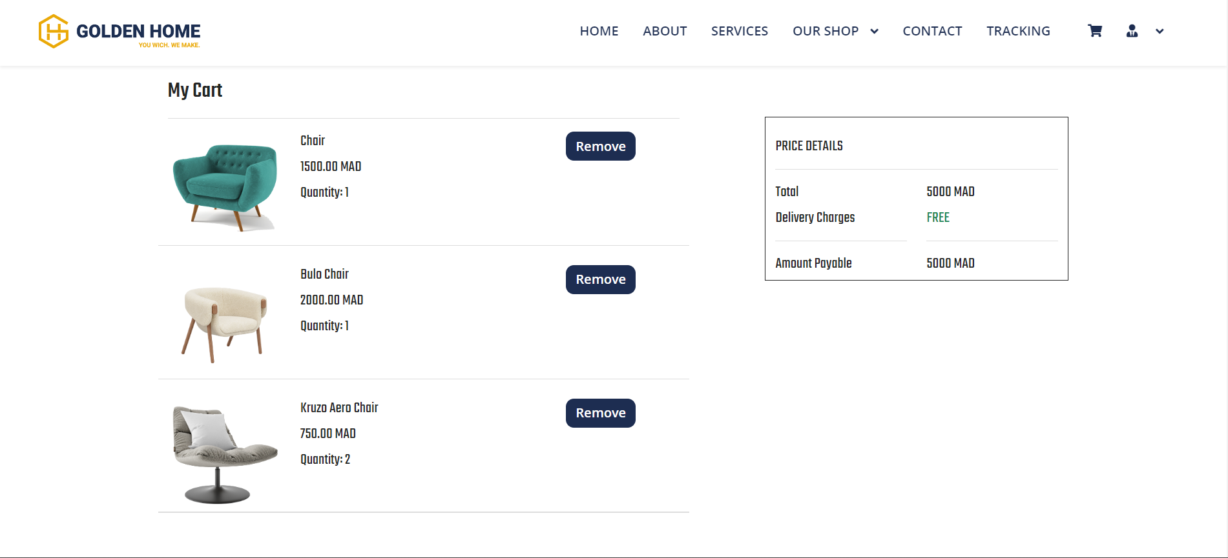Screen dimensions: 1228x558
Task: Open the Tracking page
Action: tap(1018, 31)
